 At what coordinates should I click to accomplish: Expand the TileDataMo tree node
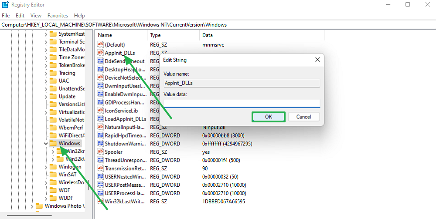46,50
